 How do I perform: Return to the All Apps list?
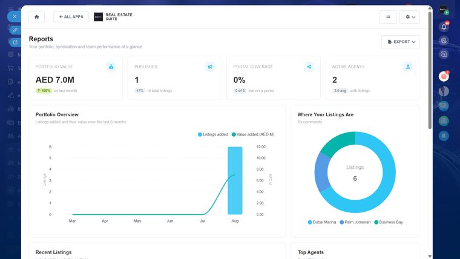tap(71, 17)
